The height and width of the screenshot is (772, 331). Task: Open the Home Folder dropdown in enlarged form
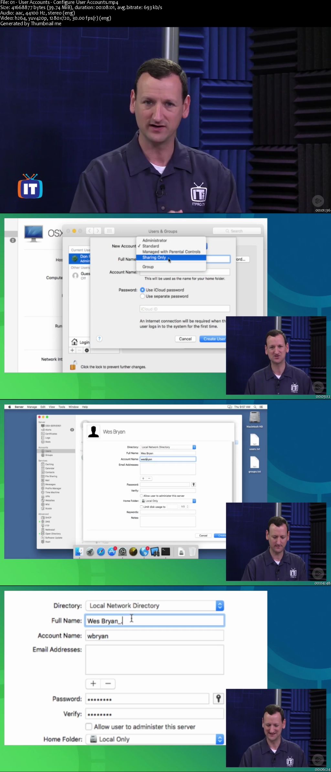coord(155,739)
